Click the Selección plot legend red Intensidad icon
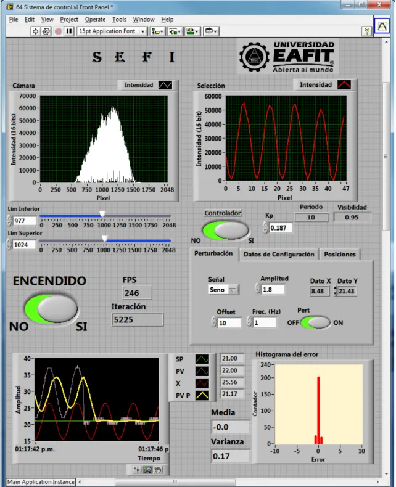396x487 pixels. (344, 84)
